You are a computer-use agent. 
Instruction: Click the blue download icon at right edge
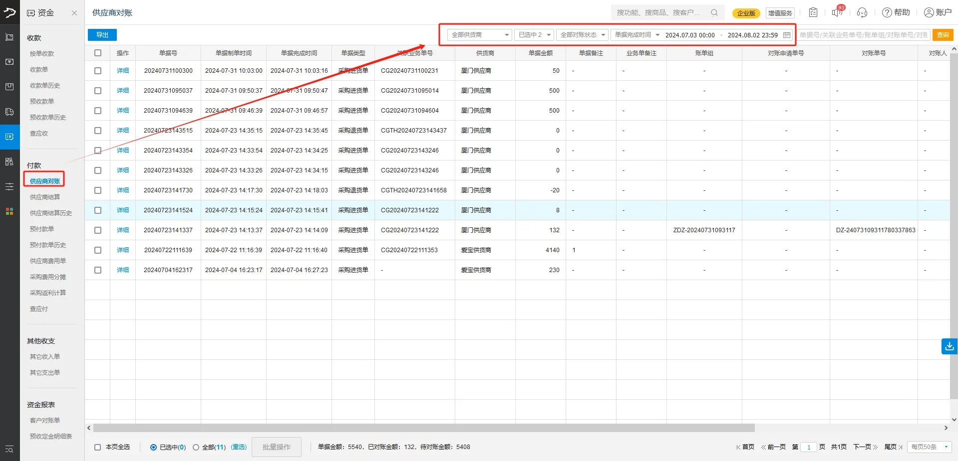(949, 346)
